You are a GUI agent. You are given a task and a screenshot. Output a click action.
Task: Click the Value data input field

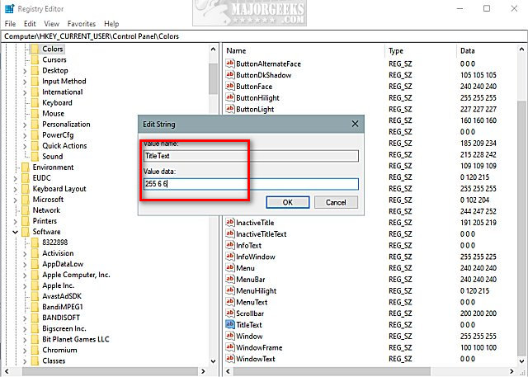pos(251,184)
